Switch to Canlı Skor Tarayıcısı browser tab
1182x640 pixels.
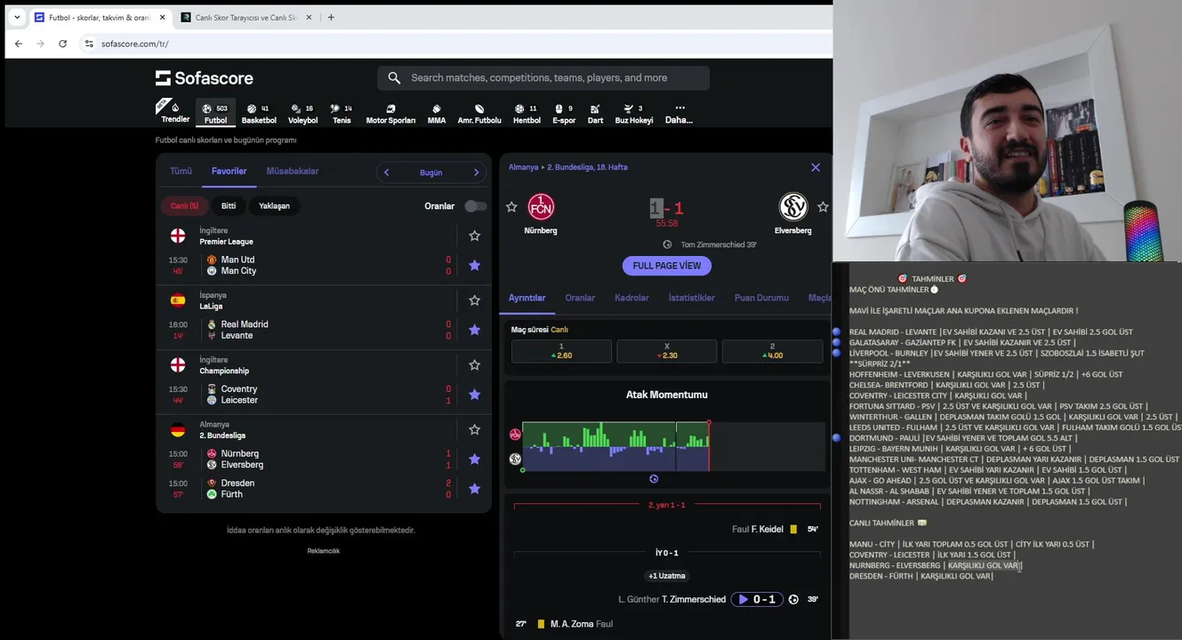(245, 17)
